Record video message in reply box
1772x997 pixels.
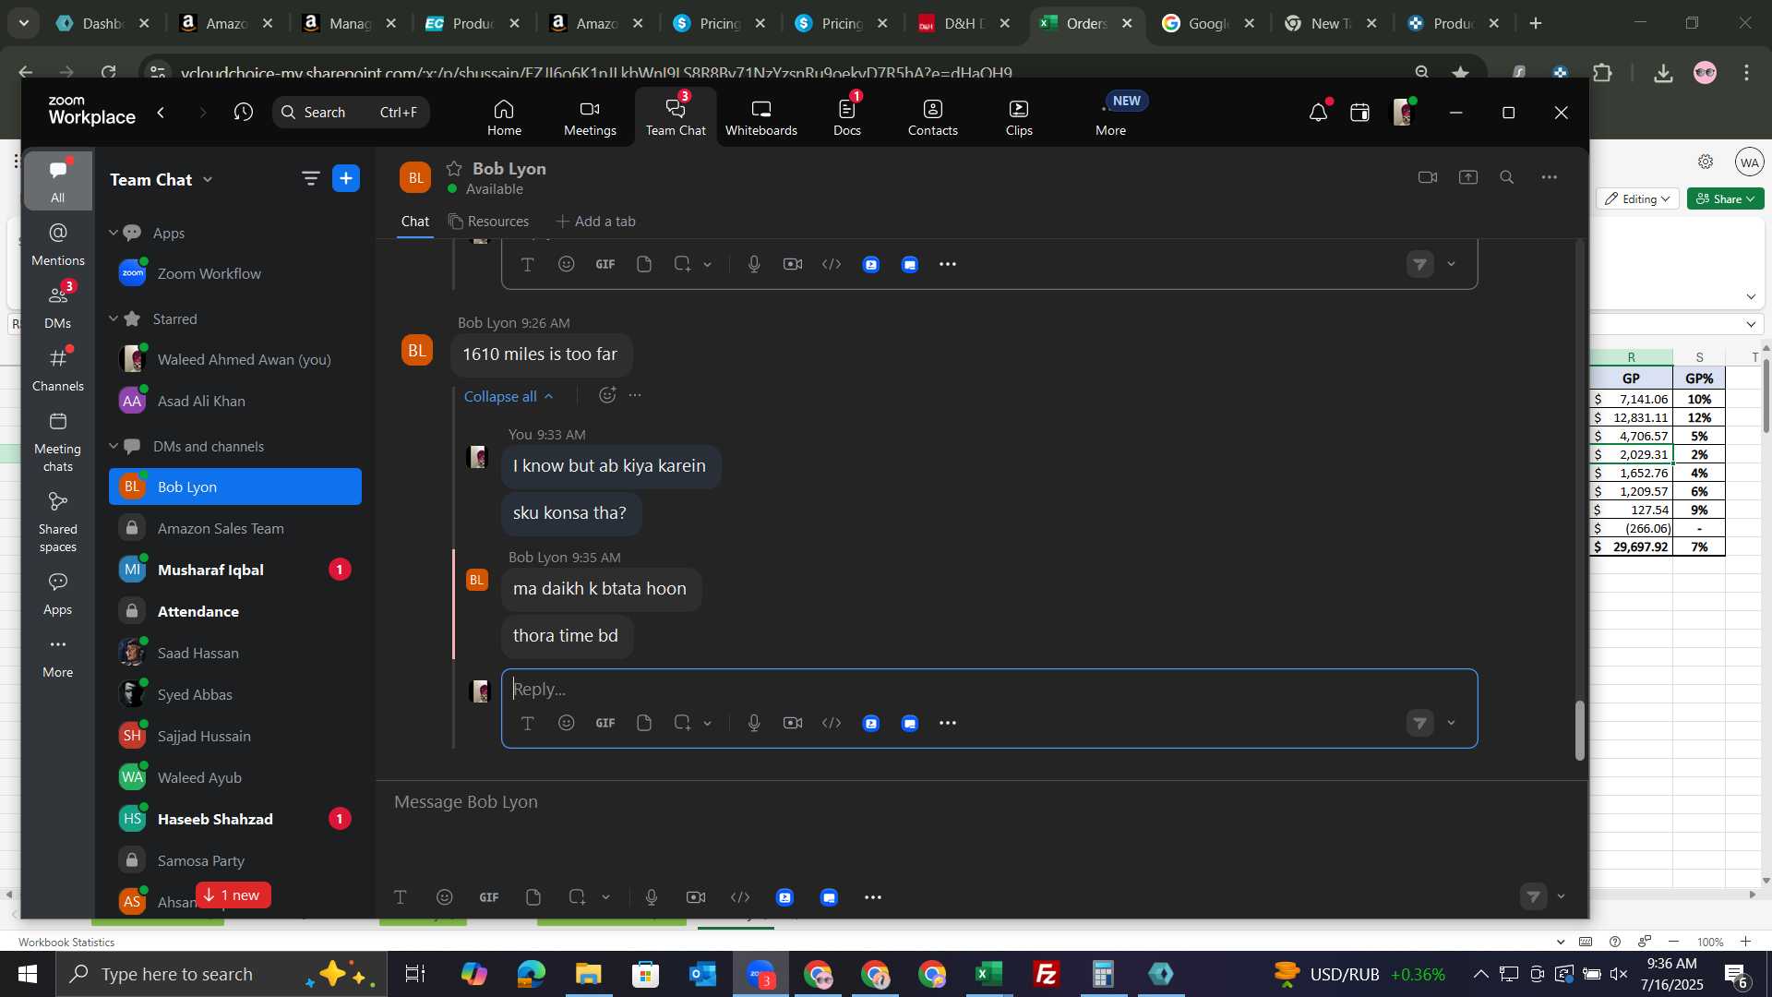coord(793,723)
